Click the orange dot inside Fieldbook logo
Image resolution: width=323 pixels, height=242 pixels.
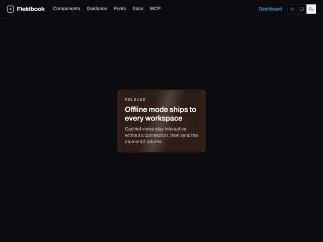click(10, 9)
